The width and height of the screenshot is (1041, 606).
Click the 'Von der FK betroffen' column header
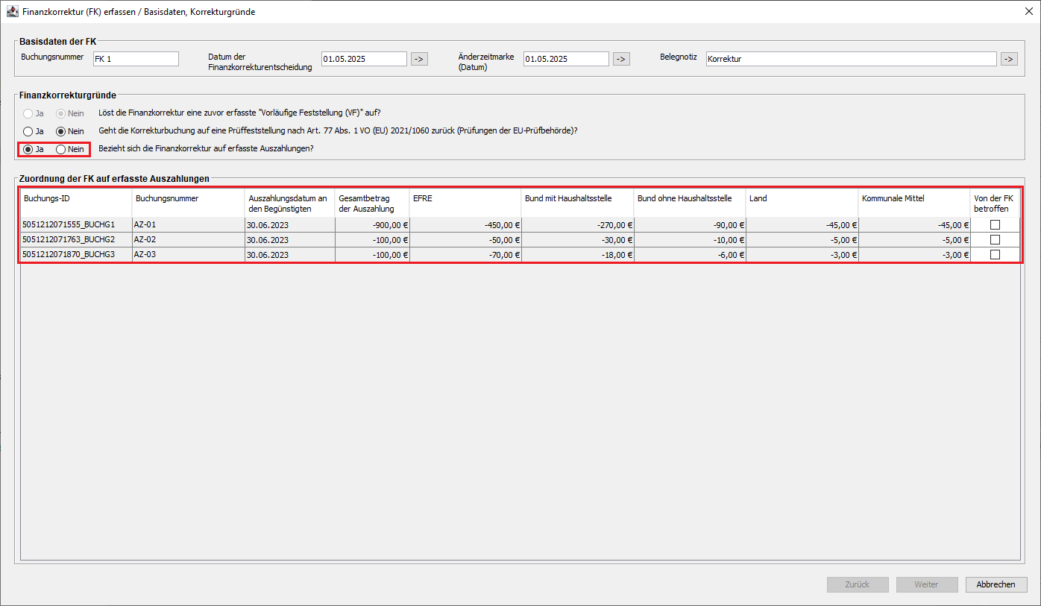pyautogui.click(x=996, y=203)
